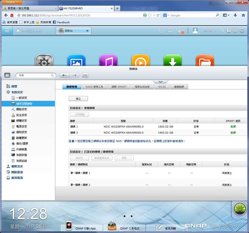The width and height of the screenshot is (249, 233).
Task: Switch to the RAID 管理工具 tab
Action: click(x=94, y=87)
